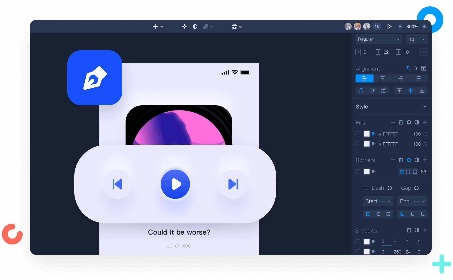
Task: Open the toolbox dropdown in toolbar
Action: tap(237, 26)
